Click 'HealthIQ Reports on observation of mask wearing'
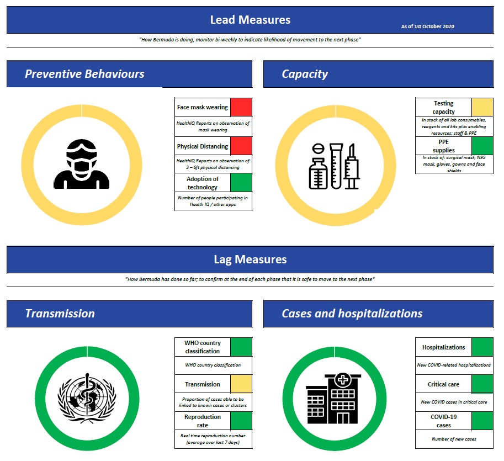This screenshot has height=461, width=504. pyautogui.click(x=213, y=126)
